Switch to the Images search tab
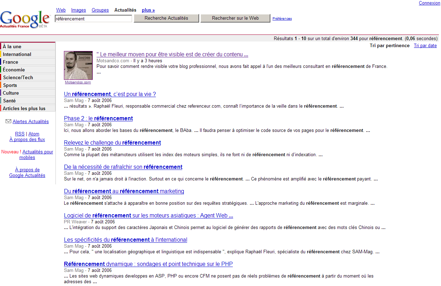The image size is (441, 286). [78, 10]
